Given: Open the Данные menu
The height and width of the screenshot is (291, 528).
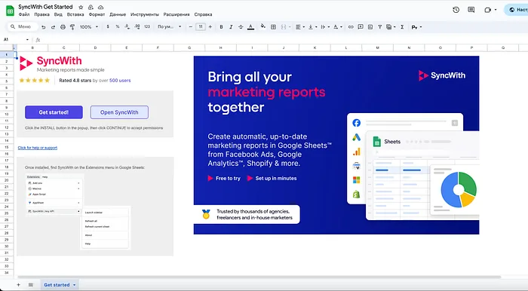Looking at the screenshot, I should (118, 14).
